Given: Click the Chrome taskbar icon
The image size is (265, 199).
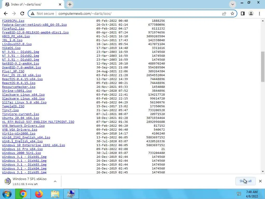Looking at the screenshot, I should coord(23,194).
